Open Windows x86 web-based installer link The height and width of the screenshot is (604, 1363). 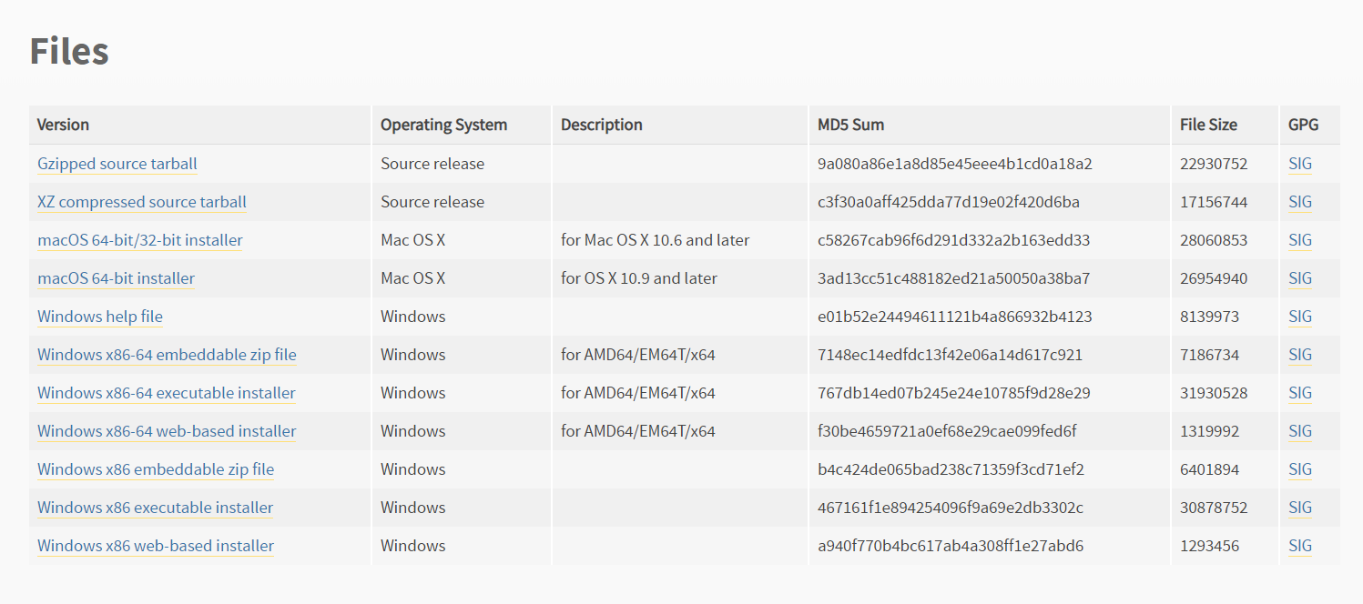click(156, 546)
